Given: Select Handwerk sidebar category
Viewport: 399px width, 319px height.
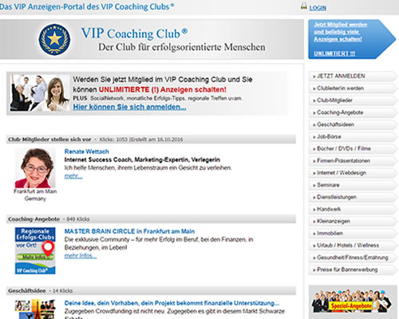Looking at the screenshot, I should (x=352, y=209).
